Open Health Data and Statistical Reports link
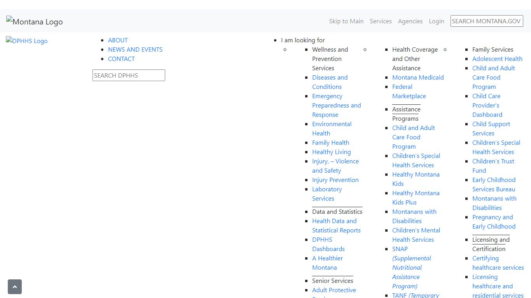The image size is (531, 298). 336,225
